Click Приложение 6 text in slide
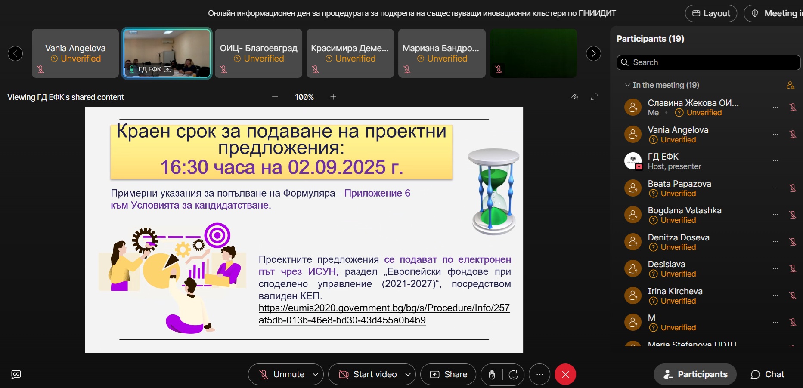The image size is (803, 388). coord(377,193)
